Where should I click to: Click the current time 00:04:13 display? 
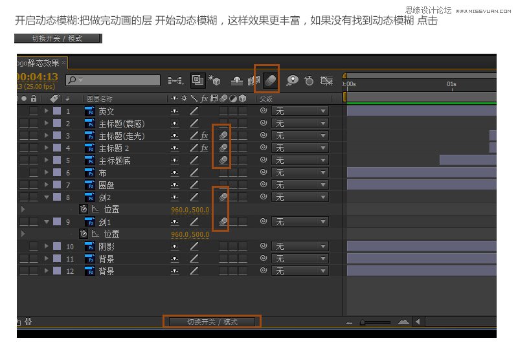[x=38, y=76]
